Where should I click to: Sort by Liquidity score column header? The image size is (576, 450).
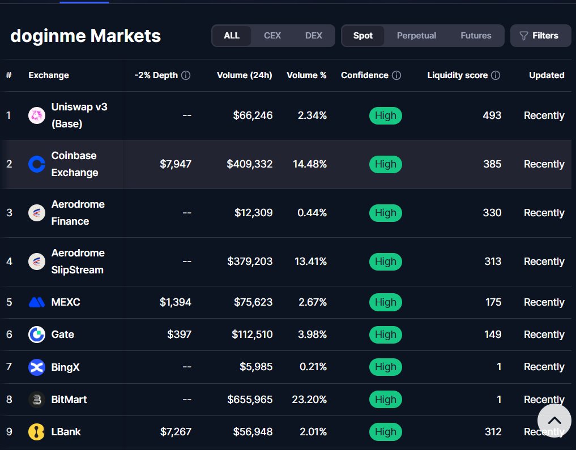click(x=458, y=75)
